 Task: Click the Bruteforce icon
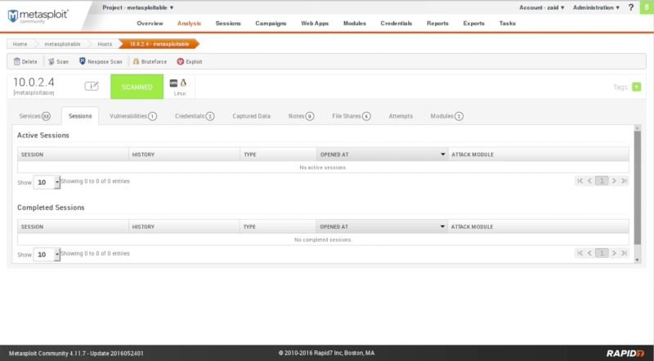136,62
